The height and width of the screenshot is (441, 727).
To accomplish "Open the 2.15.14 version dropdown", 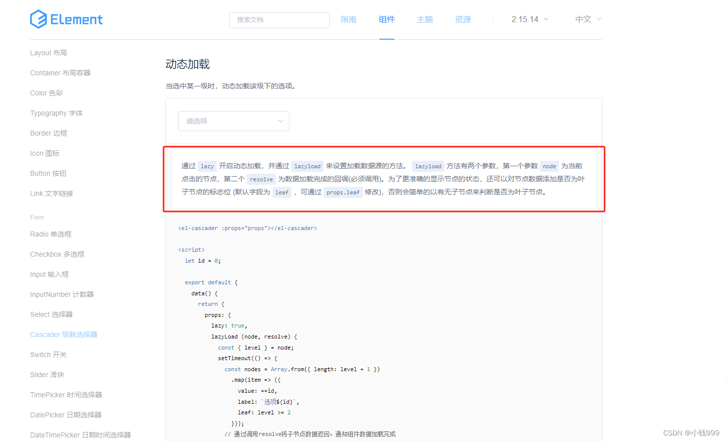I will pyautogui.click(x=530, y=19).
